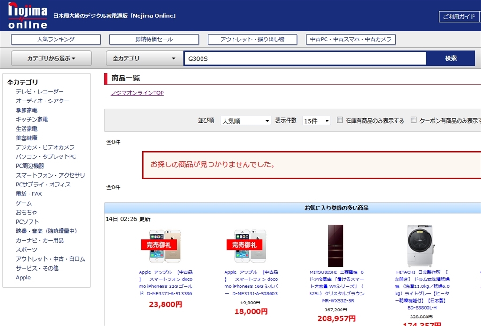
Task: Select キッチン家電 category
Action: pyautogui.click(x=32, y=119)
